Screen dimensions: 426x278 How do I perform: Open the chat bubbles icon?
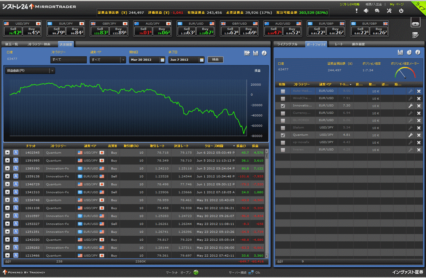click(377, 11)
